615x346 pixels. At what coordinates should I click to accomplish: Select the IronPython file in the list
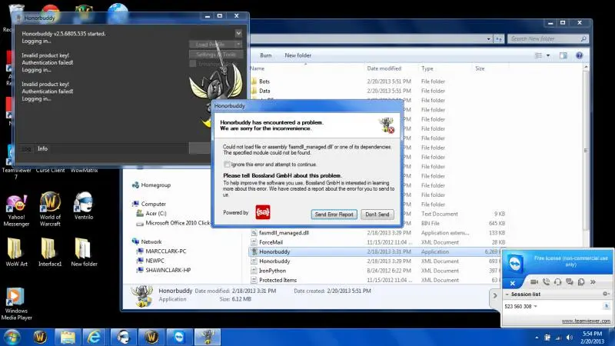coord(274,271)
